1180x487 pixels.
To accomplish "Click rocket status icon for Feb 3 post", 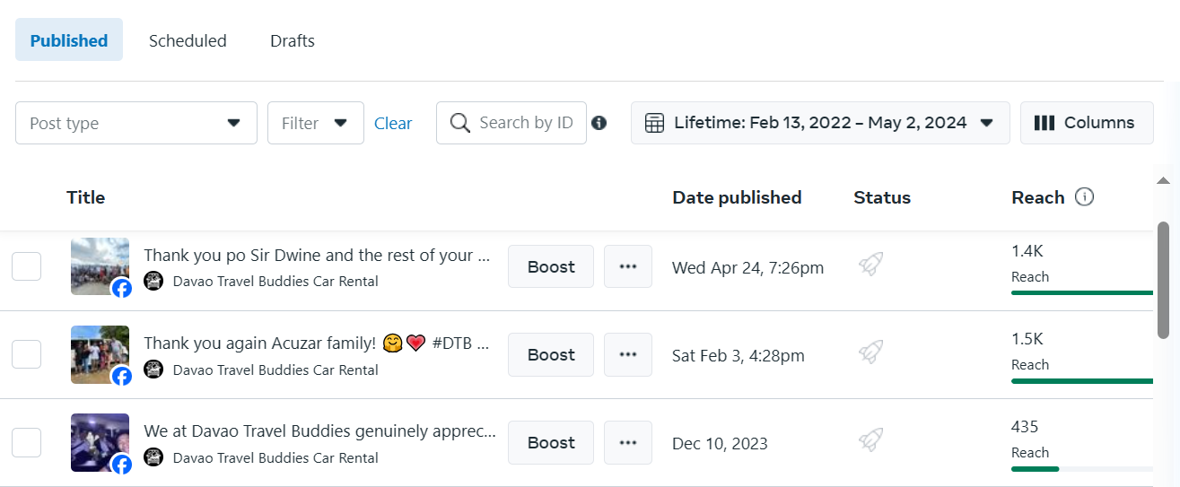I will coord(870,354).
